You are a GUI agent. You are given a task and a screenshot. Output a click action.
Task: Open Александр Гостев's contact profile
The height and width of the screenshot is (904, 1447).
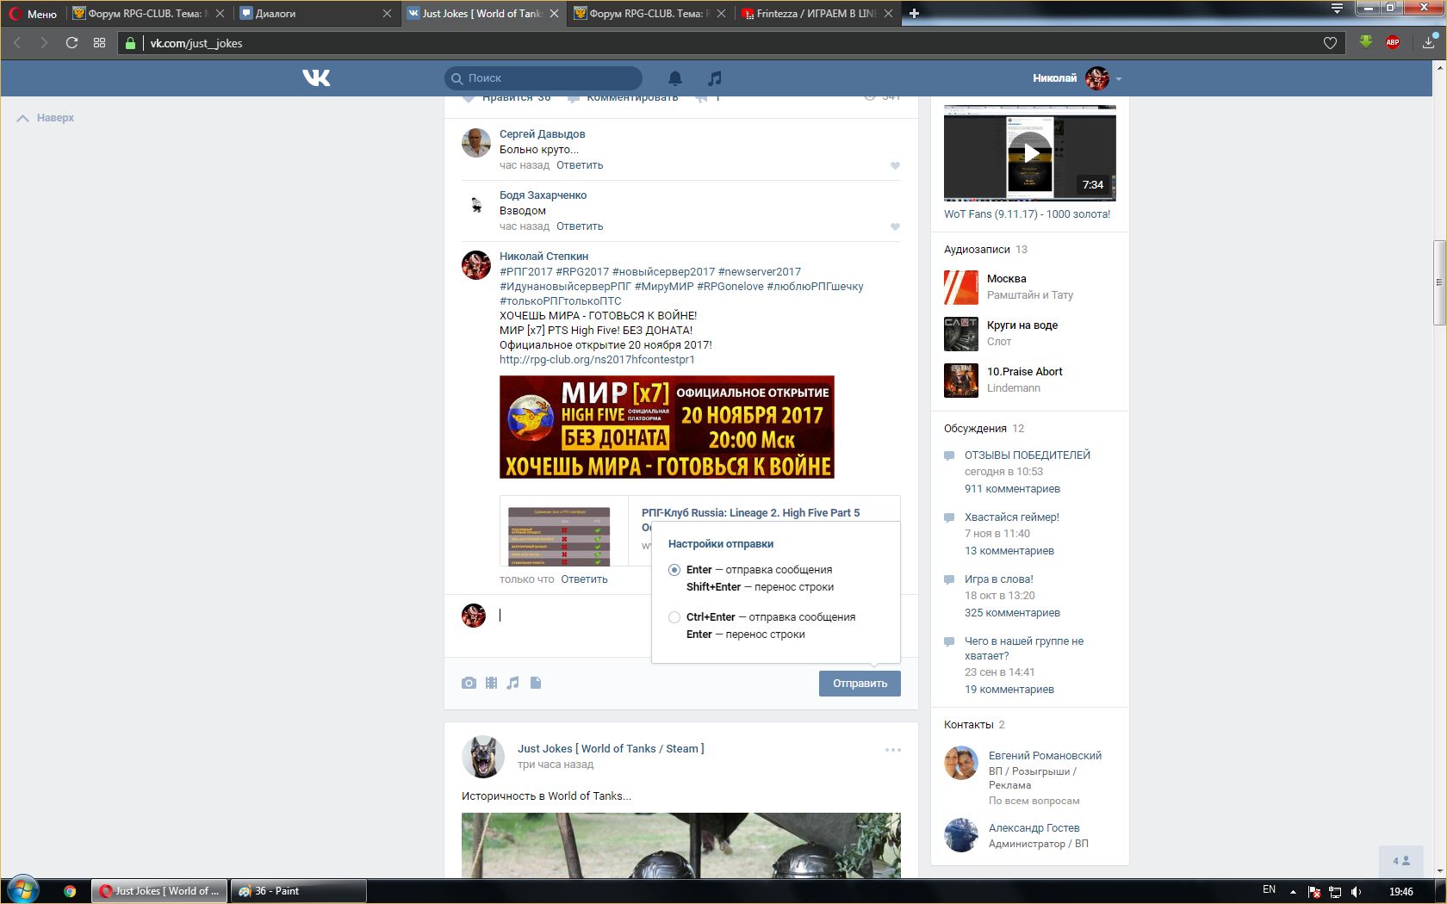[1034, 828]
